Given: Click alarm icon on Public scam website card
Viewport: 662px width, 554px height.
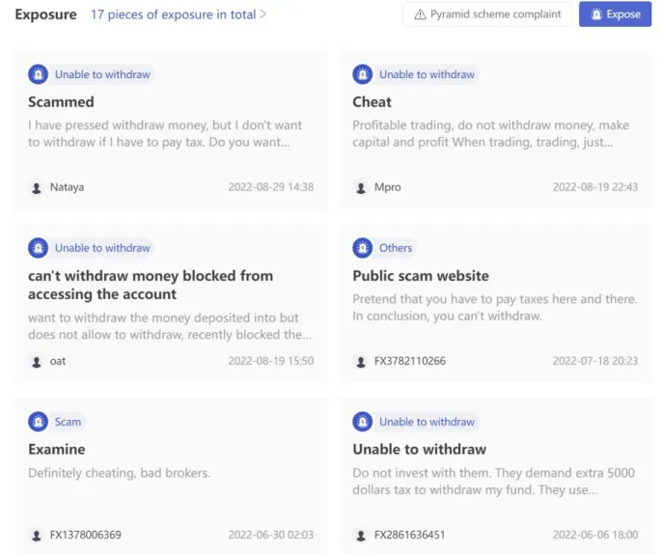Looking at the screenshot, I should pos(362,248).
